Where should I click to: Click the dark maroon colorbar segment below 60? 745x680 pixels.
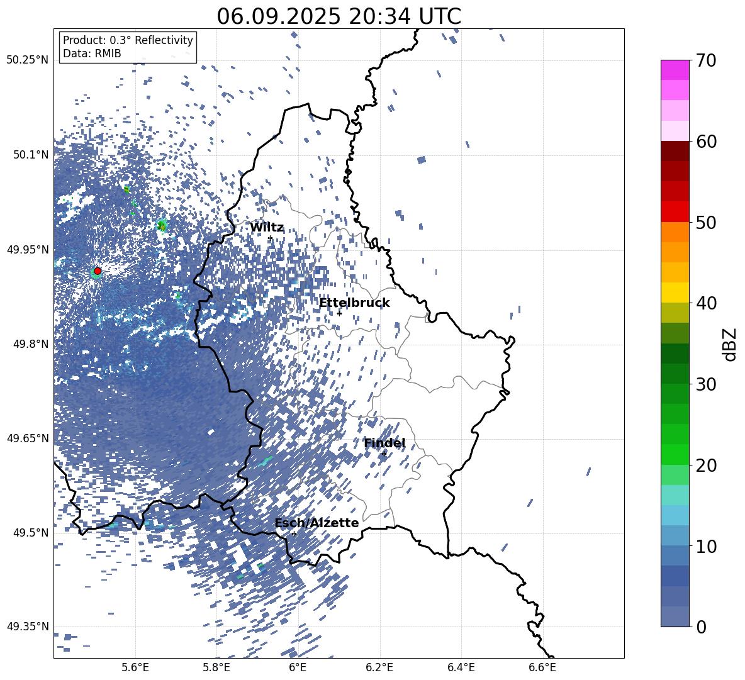(x=675, y=151)
